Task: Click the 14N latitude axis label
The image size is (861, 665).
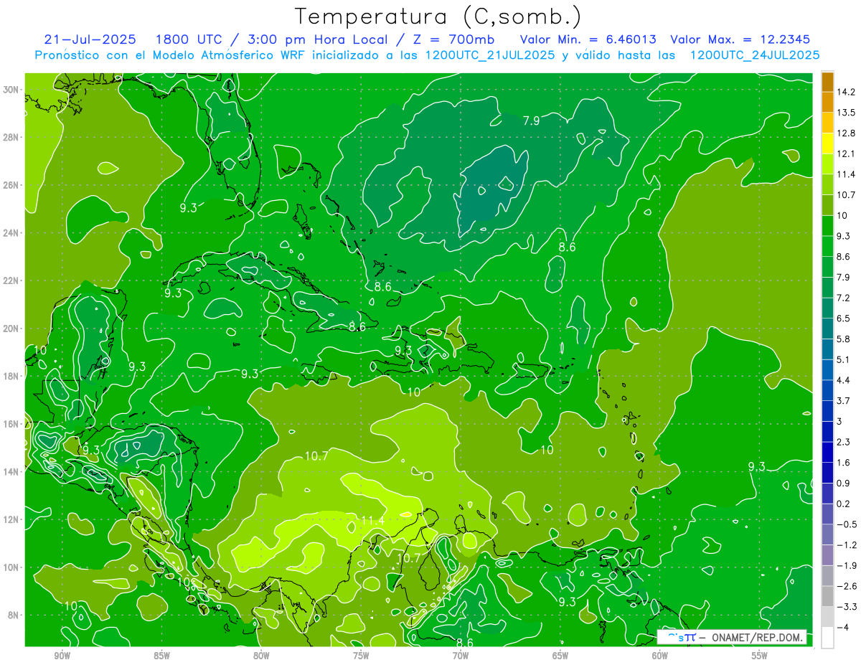Action: 11,471
